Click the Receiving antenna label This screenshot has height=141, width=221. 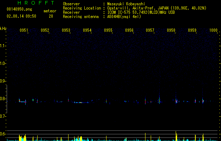tap(81, 17)
